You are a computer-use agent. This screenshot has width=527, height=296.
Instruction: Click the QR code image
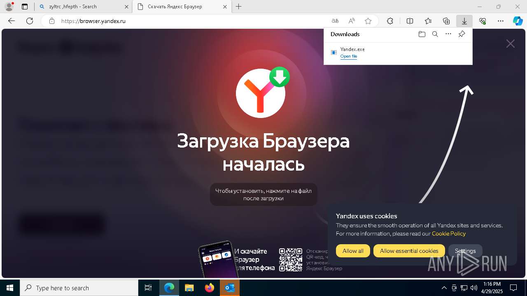coord(291,259)
